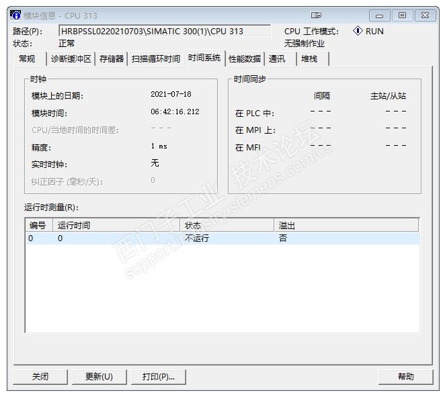Click the module information icon in title bar
445x399 pixels.
15,15
